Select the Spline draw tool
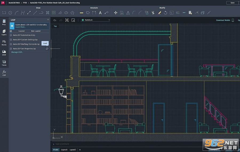The image size is (240, 152). coord(23,13)
